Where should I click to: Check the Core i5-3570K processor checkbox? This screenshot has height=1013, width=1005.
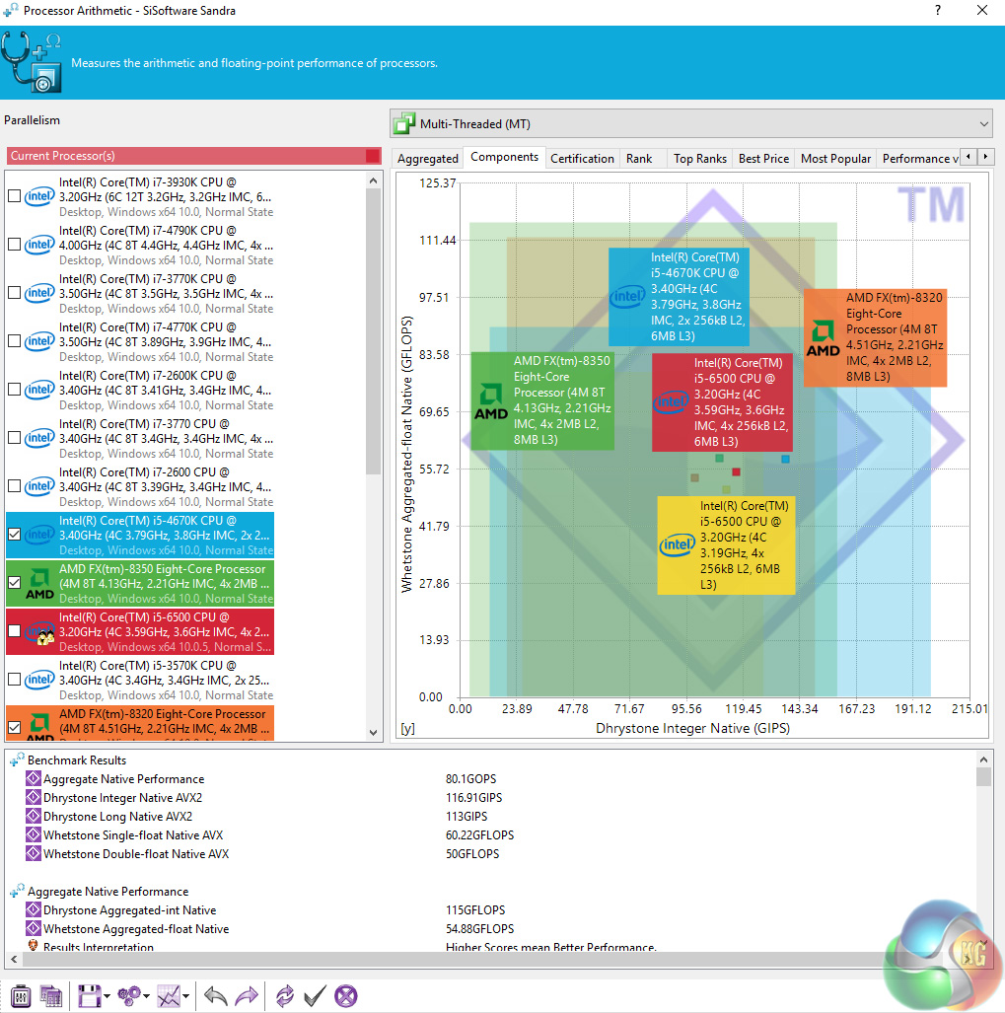coord(14,679)
